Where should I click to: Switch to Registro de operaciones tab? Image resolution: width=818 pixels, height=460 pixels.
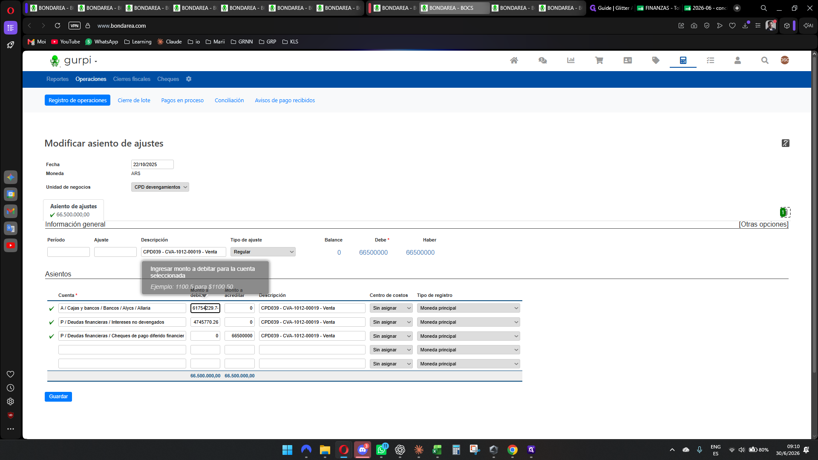78,100
